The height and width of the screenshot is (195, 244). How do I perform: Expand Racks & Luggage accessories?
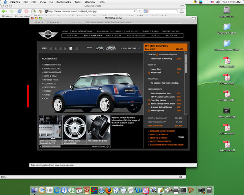[x=52, y=72]
